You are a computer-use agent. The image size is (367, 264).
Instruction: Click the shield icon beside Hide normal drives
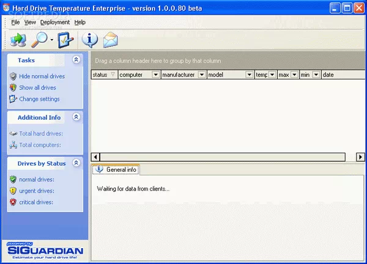click(13, 76)
